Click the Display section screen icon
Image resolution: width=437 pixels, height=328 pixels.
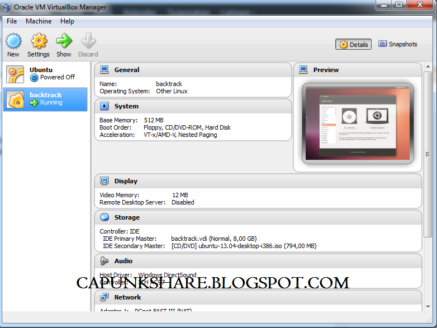pyautogui.click(x=104, y=181)
